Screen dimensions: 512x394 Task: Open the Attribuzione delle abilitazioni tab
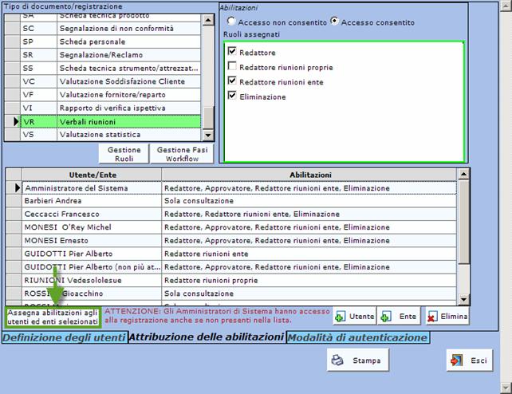tap(207, 337)
